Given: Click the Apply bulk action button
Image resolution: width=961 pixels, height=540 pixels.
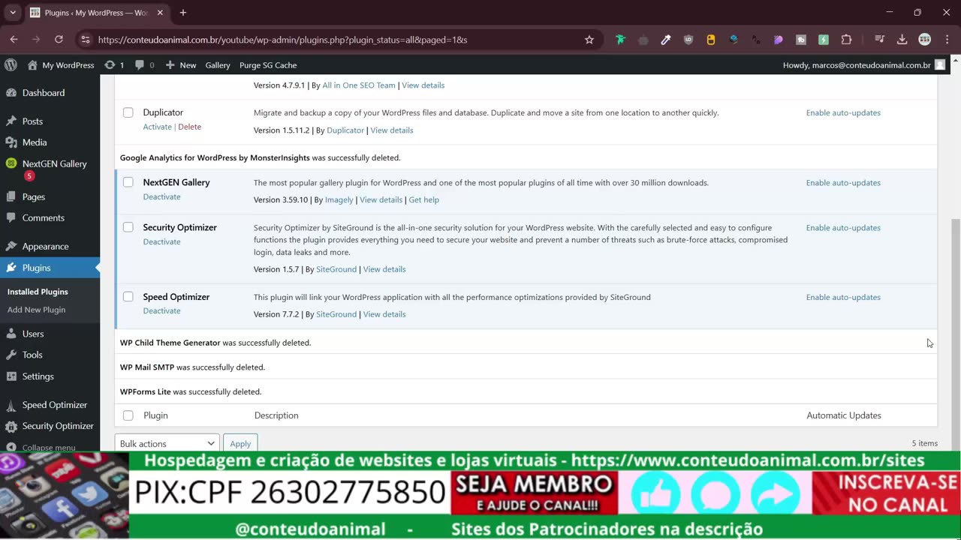Looking at the screenshot, I should 240,443.
